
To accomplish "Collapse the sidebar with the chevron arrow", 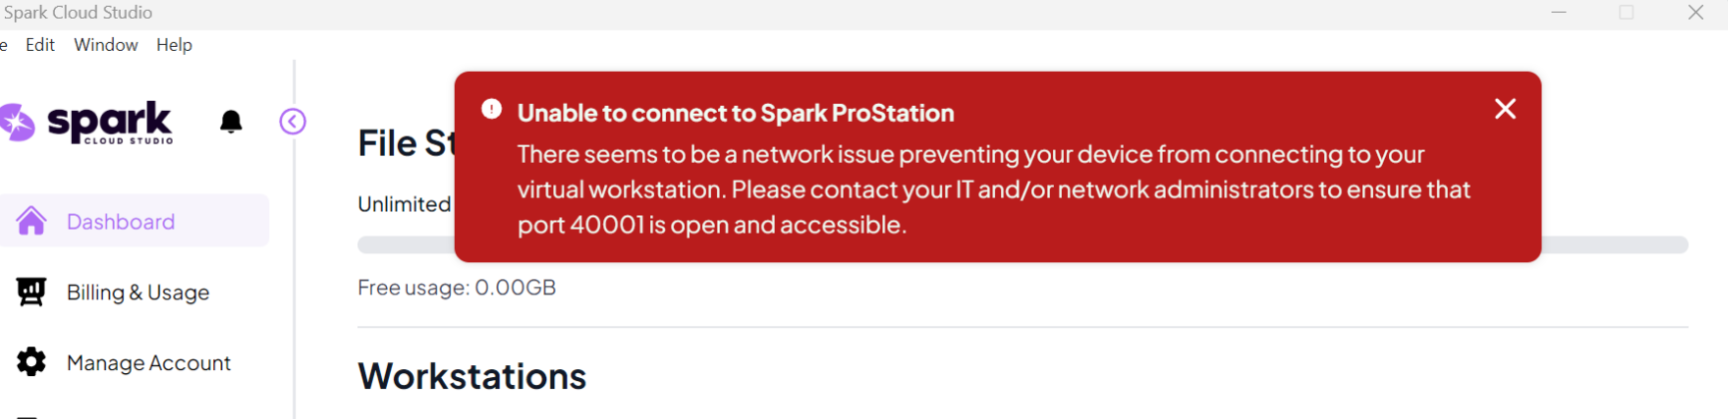I will coord(292,122).
